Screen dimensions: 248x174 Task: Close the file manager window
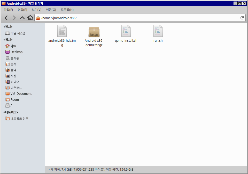point(244,3)
